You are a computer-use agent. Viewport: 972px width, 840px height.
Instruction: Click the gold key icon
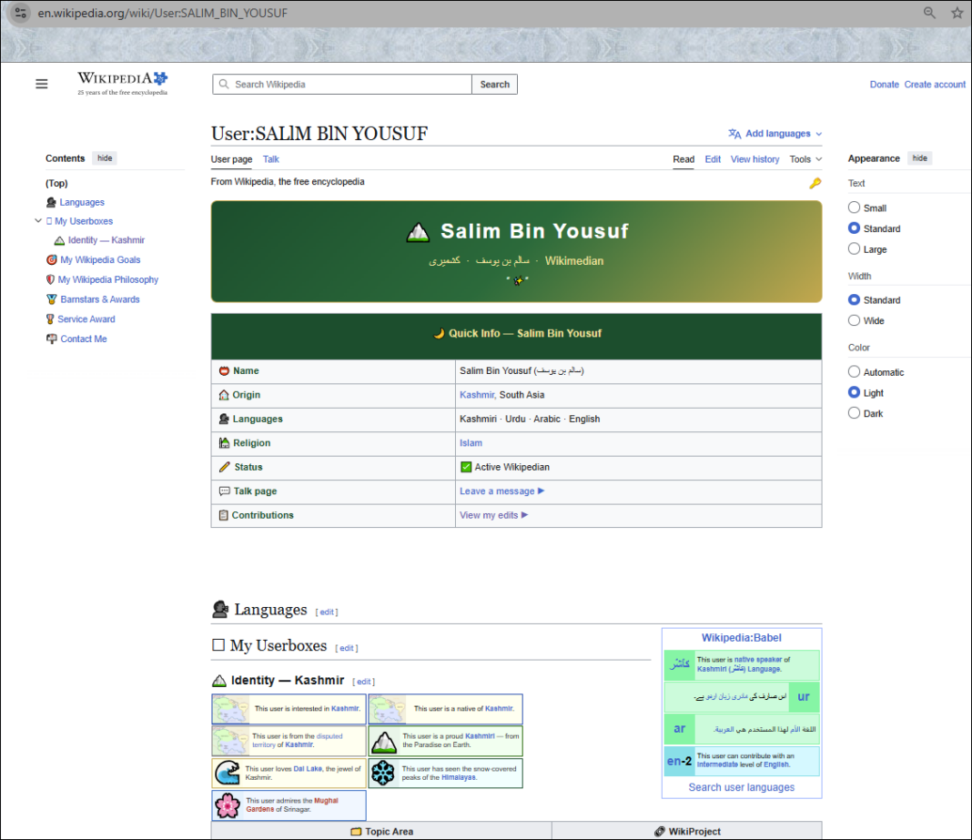point(815,183)
